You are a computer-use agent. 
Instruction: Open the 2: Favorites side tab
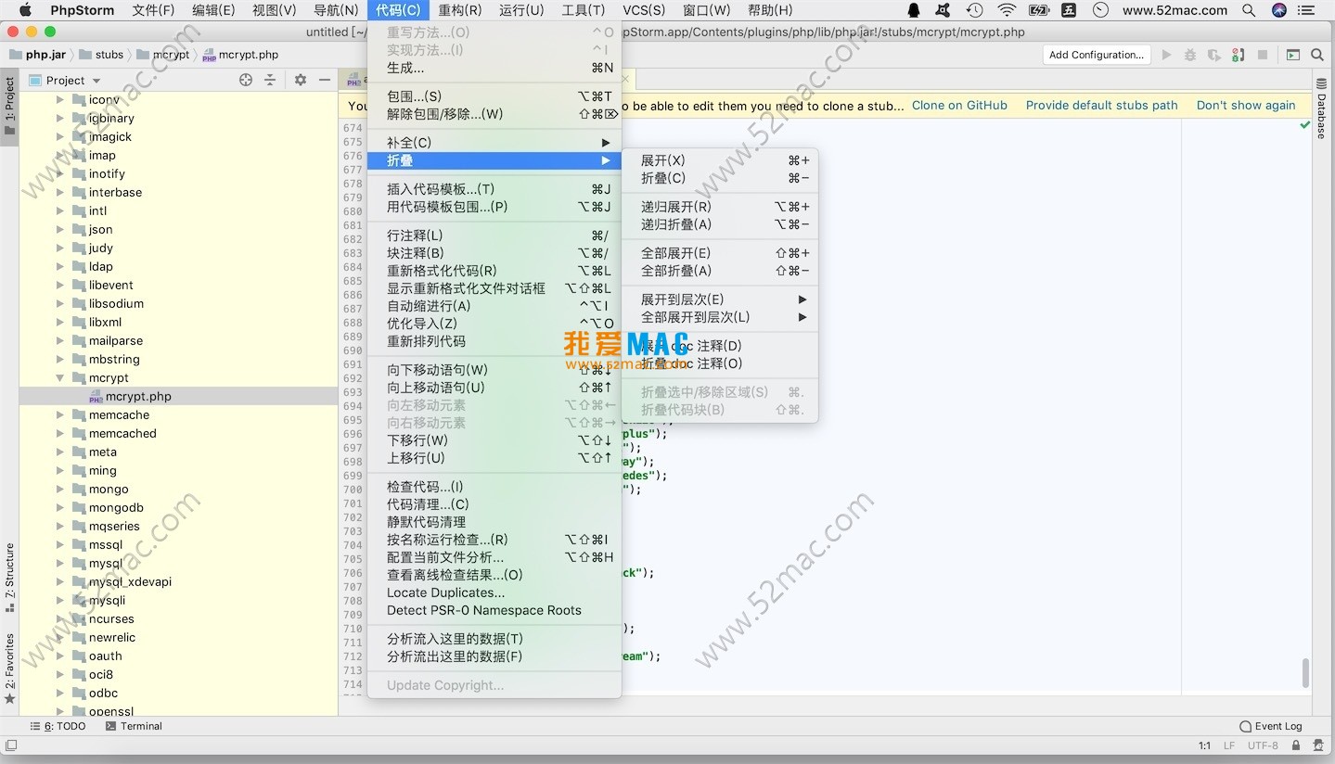[9, 668]
